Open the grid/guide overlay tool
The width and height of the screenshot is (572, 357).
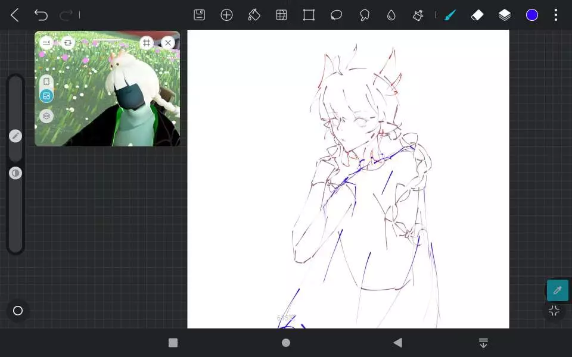point(281,15)
